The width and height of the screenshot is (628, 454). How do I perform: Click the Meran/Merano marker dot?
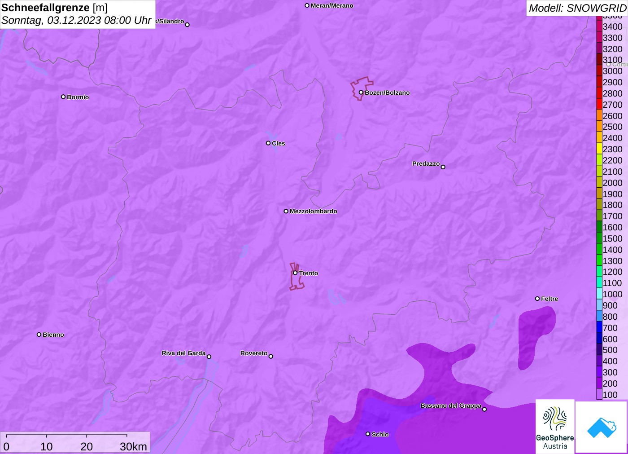point(307,5)
